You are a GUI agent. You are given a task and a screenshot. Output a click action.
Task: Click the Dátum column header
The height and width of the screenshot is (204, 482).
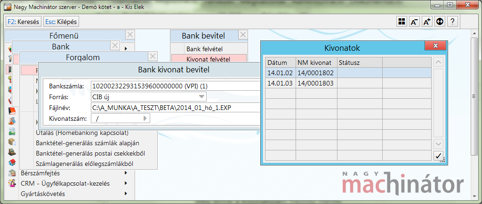click(281, 63)
